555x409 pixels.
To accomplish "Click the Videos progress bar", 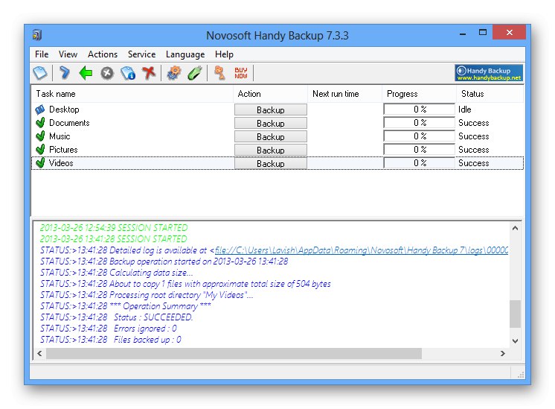I will click(x=420, y=163).
